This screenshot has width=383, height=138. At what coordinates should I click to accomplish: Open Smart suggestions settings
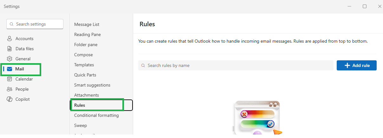[x=92, y=85]
